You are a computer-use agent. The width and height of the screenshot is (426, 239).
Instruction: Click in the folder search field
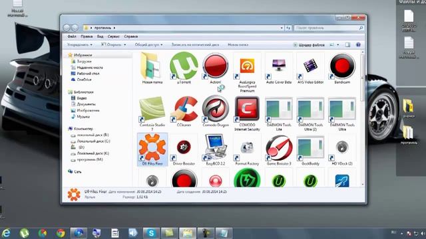pos(329,28)
